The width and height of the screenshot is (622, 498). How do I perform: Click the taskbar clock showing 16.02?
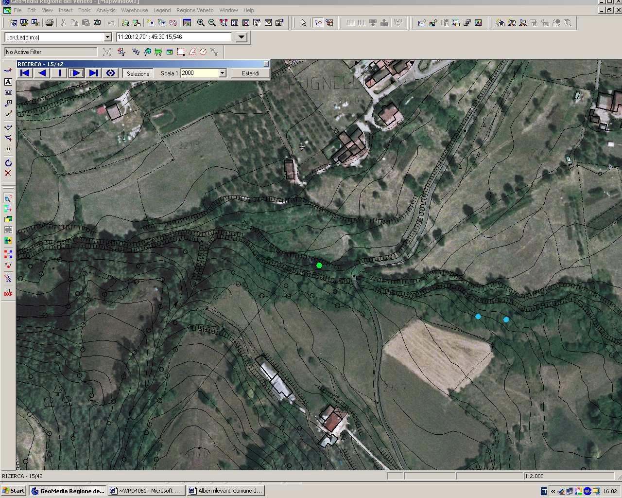pos(610,491)
